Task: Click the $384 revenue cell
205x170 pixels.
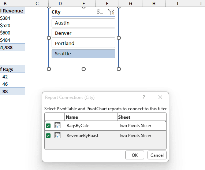Action: 12,18
